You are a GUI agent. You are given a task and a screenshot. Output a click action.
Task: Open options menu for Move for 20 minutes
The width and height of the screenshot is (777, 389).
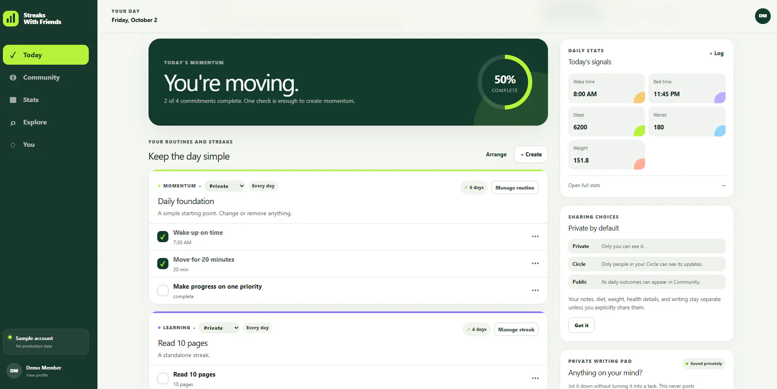click(535, 263)
